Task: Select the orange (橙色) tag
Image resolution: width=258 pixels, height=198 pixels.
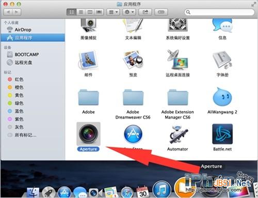Action: [x=33, y=87]
